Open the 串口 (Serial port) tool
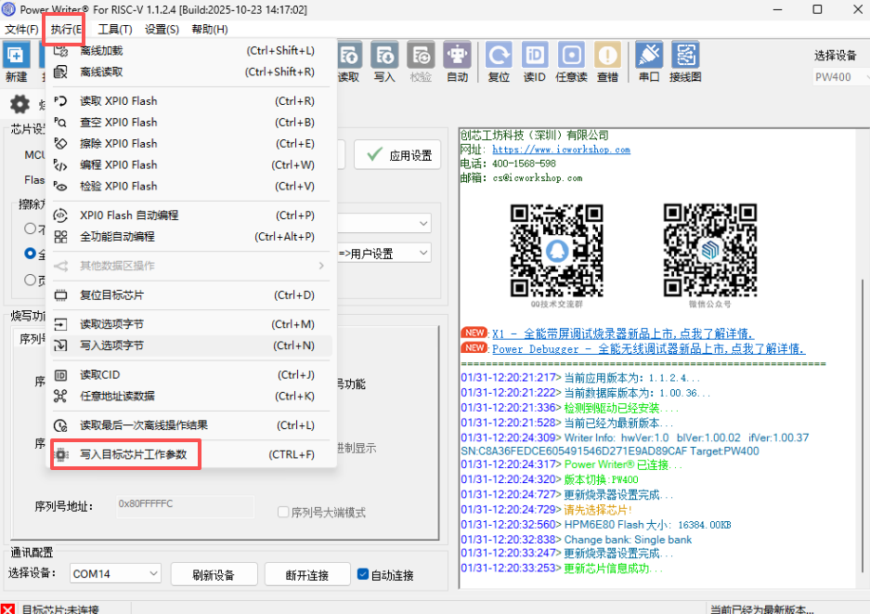Viewport: 870px width, 614px height. [x=649, y=56]
